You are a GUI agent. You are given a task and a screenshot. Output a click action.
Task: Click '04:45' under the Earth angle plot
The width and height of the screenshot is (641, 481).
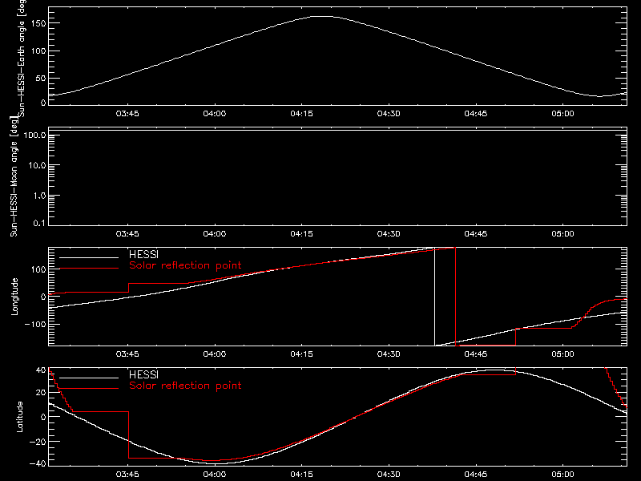[x=476, y=114]
